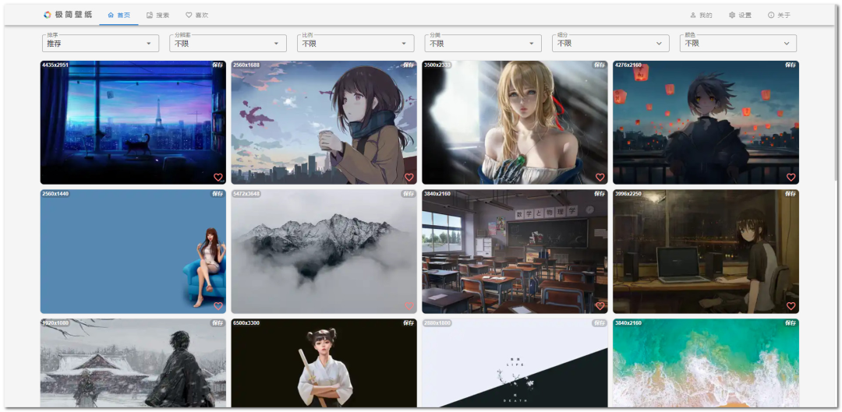Open the kimono girl on black thumbnail
Viewport: 842px width, 412px height.
pyautogui.click(x=324, y=363)
